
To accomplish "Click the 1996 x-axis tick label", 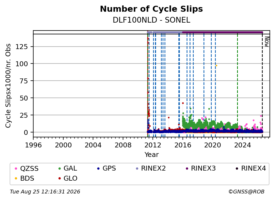I will [x=33, y=145].
